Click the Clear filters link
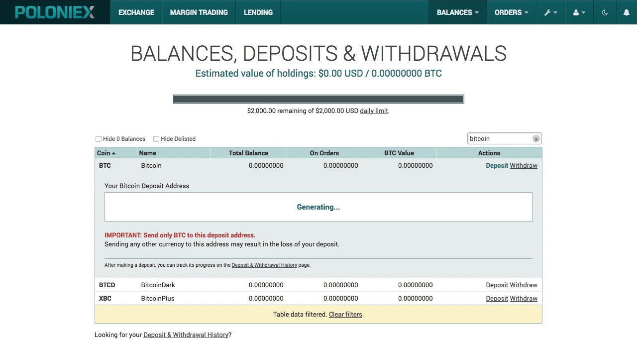Image resolution: width=637 pixels, height=339 pixels. click(x=345, y=314)
